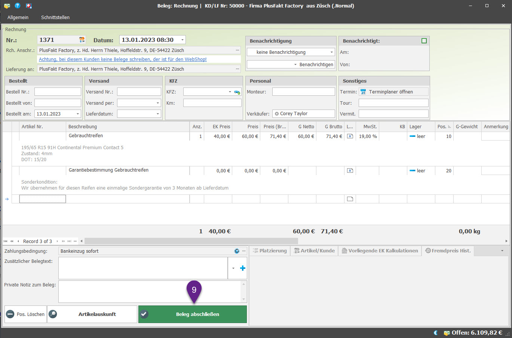Switch to the Artikel/Kunde tab
The height and width of the screenshot is (338, 512).
[x=314, y=251]
